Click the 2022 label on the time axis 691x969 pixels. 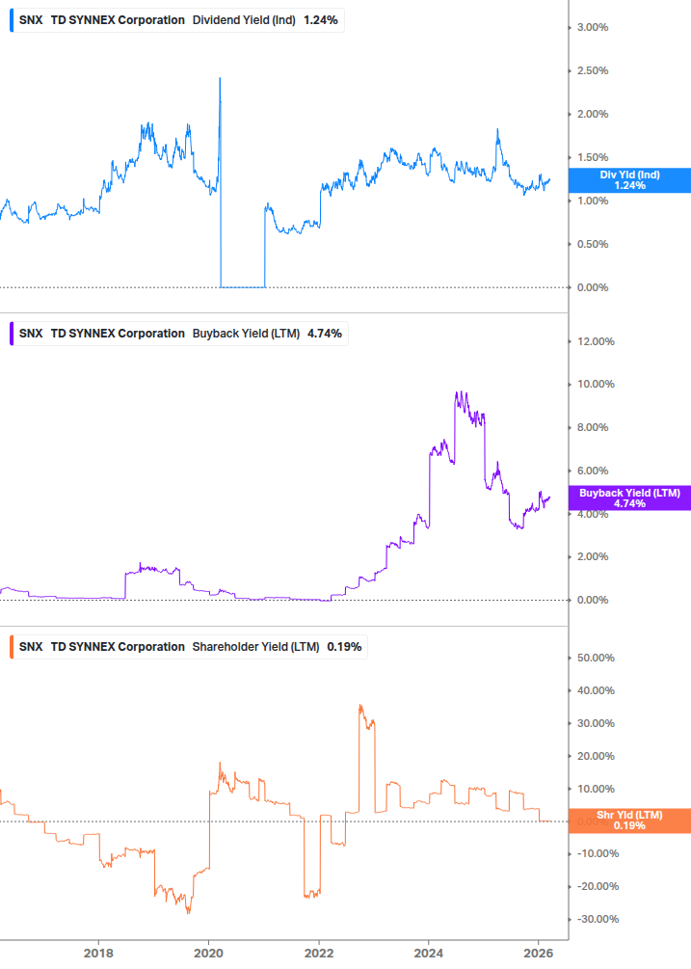[319, 953]
